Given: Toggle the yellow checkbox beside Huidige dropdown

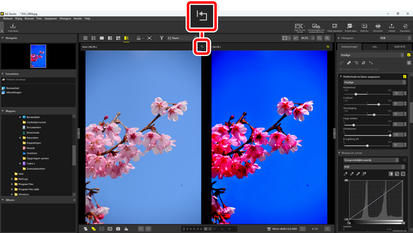Looking at the screenshot, I should [x=409, y=55].
